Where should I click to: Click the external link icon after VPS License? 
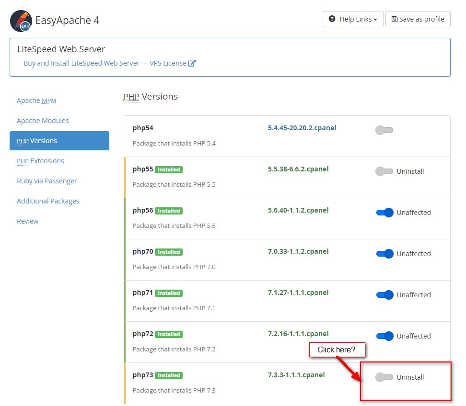tap(192, 63)
